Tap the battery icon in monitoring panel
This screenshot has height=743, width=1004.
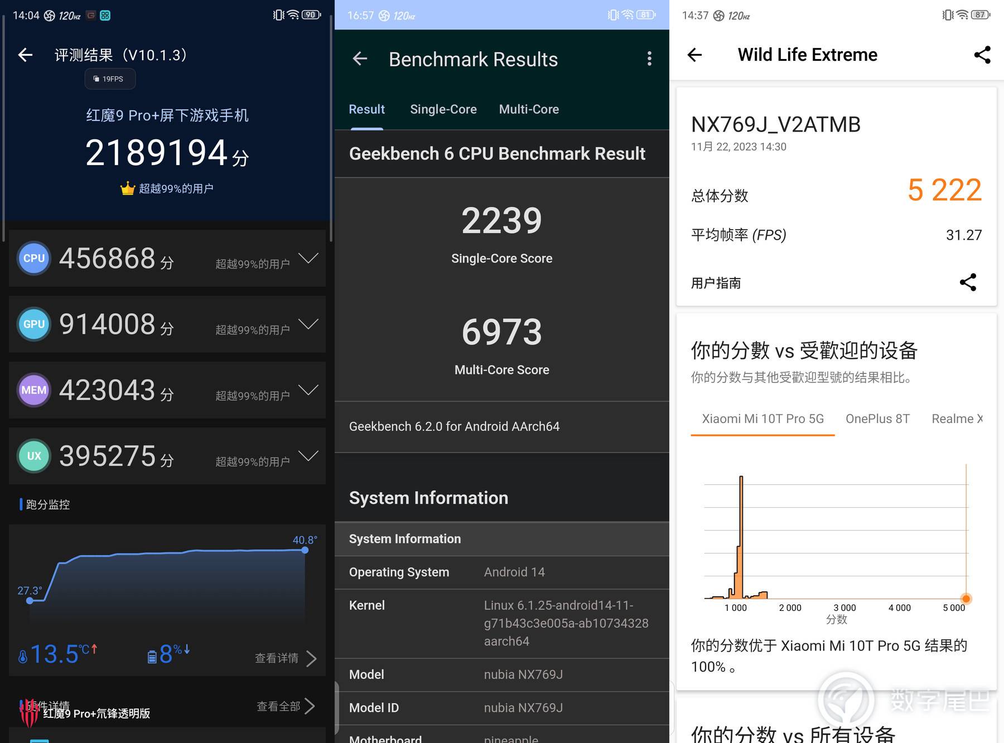pos(152,657)
